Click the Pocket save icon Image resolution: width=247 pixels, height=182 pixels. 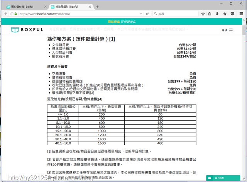tap(232, 14)
